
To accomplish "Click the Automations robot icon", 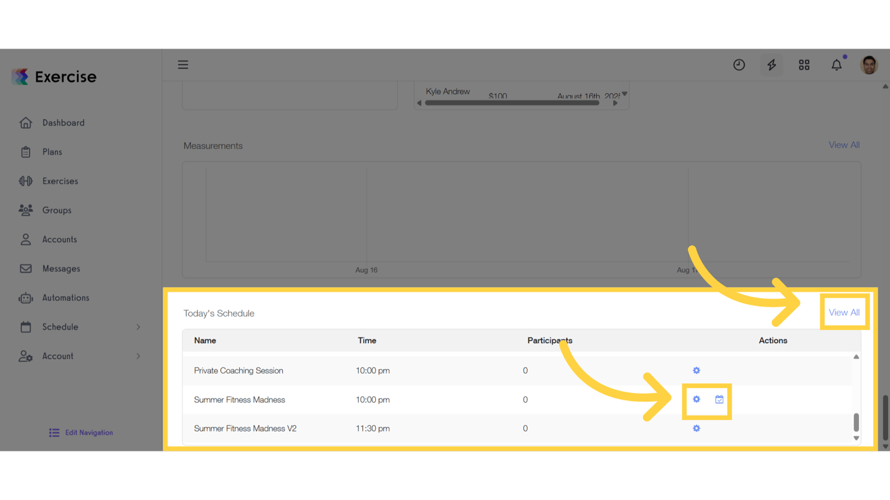I will click(x=25, y=298).
